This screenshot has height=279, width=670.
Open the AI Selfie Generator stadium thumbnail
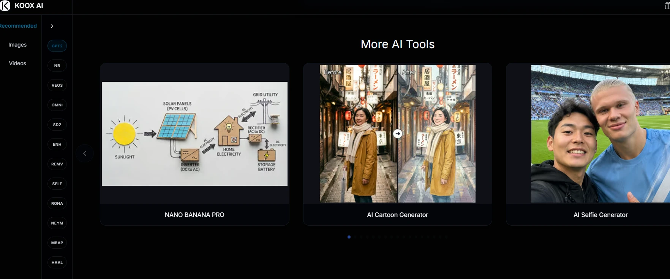coord(600,134)
